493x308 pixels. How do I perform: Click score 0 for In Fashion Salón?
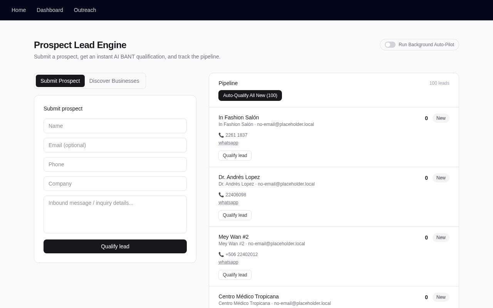pos(426,118)
